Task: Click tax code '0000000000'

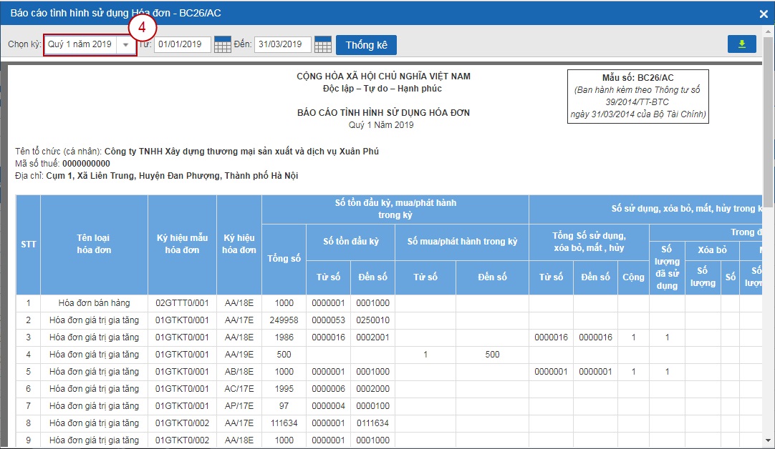Action: [86, 164]
